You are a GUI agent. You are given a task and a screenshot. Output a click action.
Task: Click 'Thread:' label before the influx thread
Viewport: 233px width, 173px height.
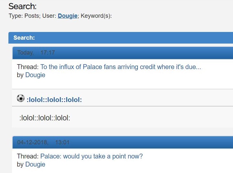pos(28,67)
